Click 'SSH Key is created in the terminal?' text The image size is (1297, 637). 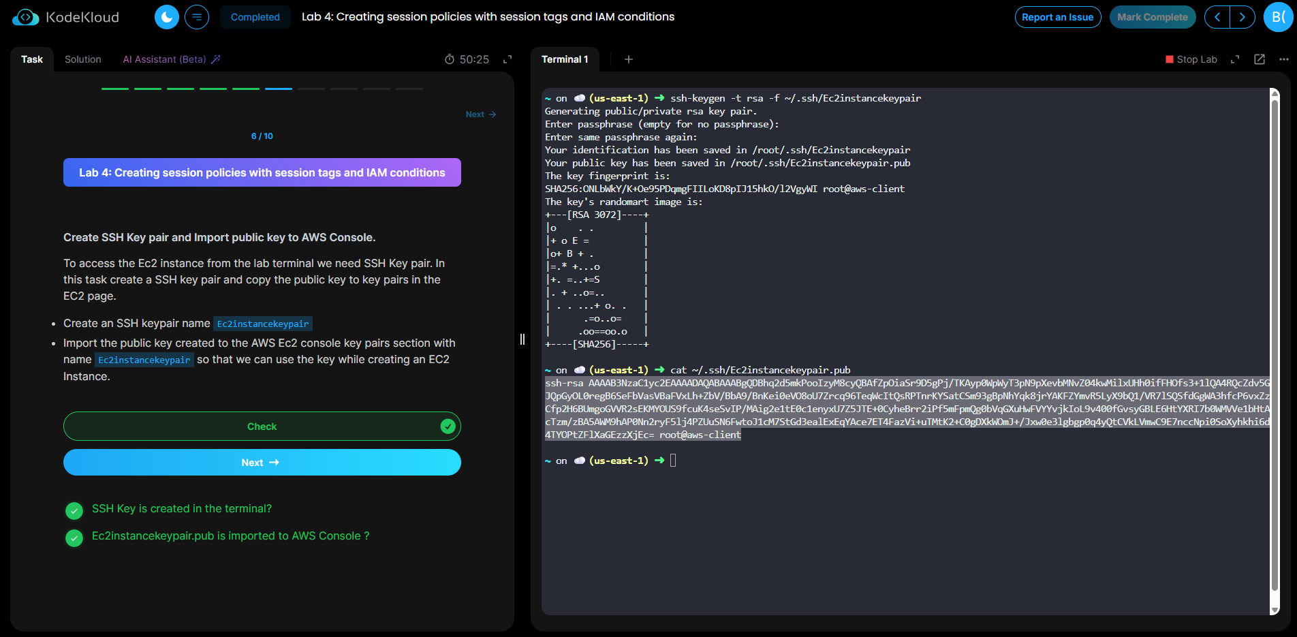pyautogui.click(x=182, y=509)
